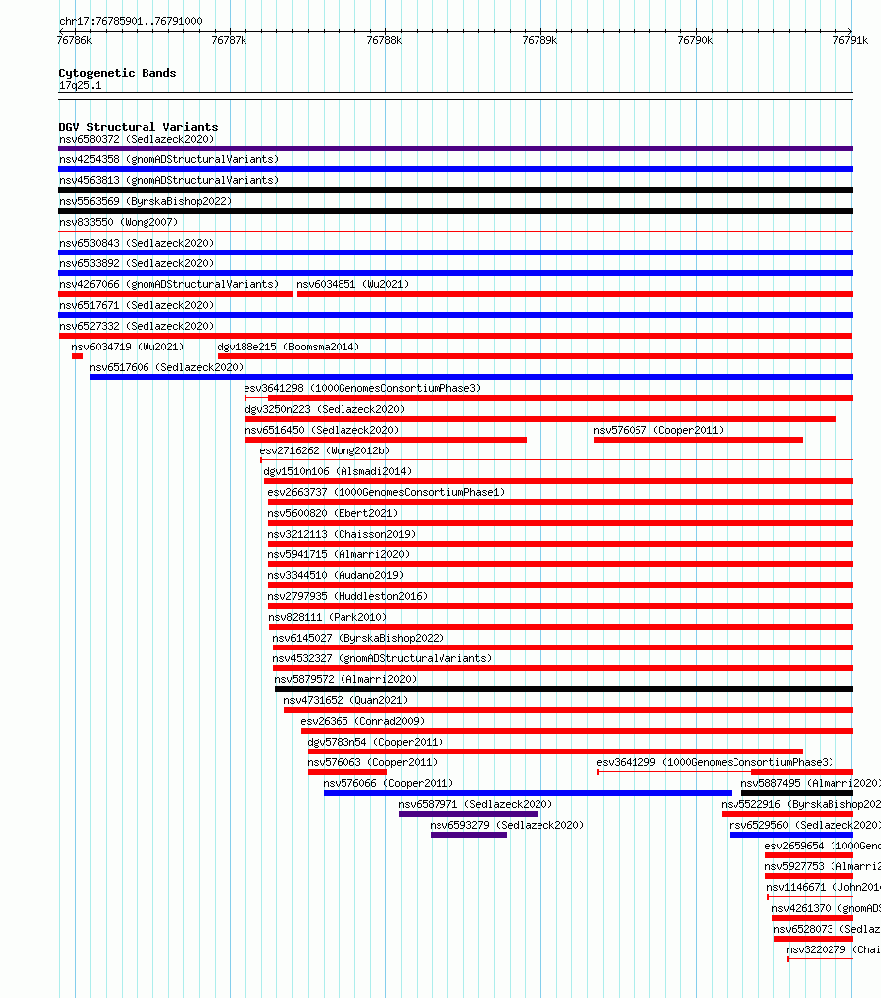The width and height of the screenshot is (881, 998).
Task: Click the chr17:76785901..76791000 coordinates label
Action: tap(131, 21)
